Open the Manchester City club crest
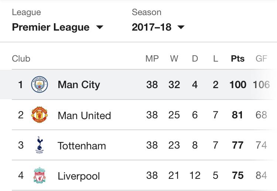 40,84
